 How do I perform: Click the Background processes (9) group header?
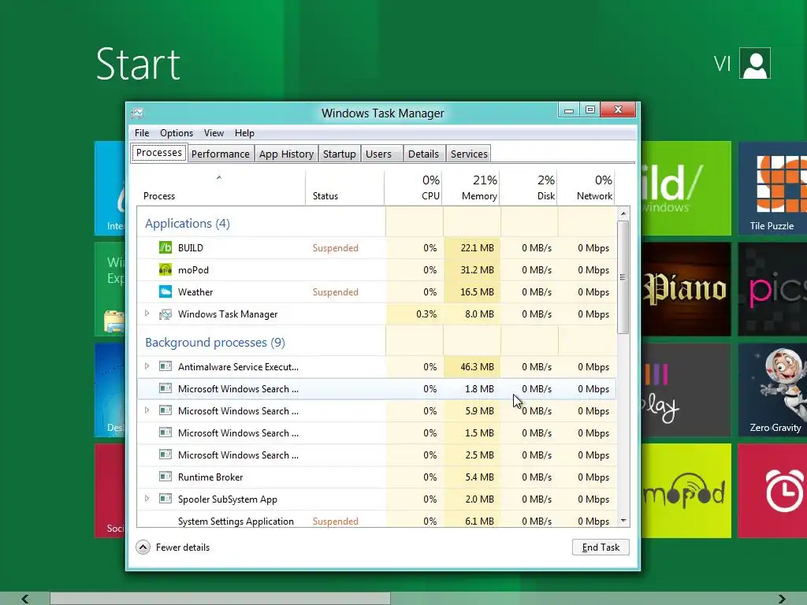215,343
